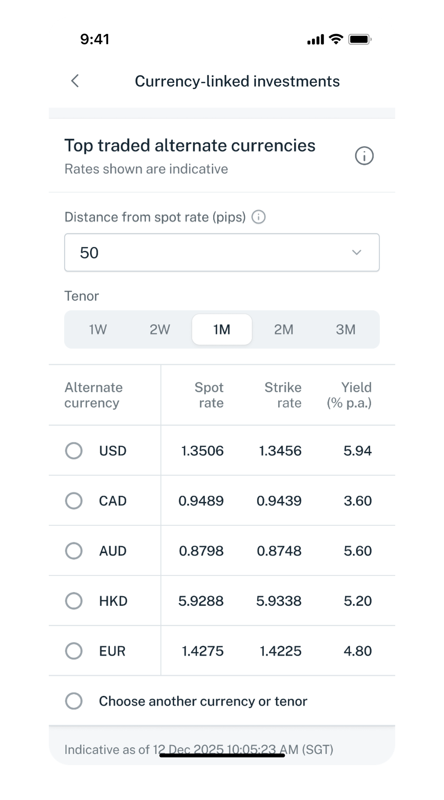444x800 pixels.
Task: Switch tenor to 1W
Action: 98,329
